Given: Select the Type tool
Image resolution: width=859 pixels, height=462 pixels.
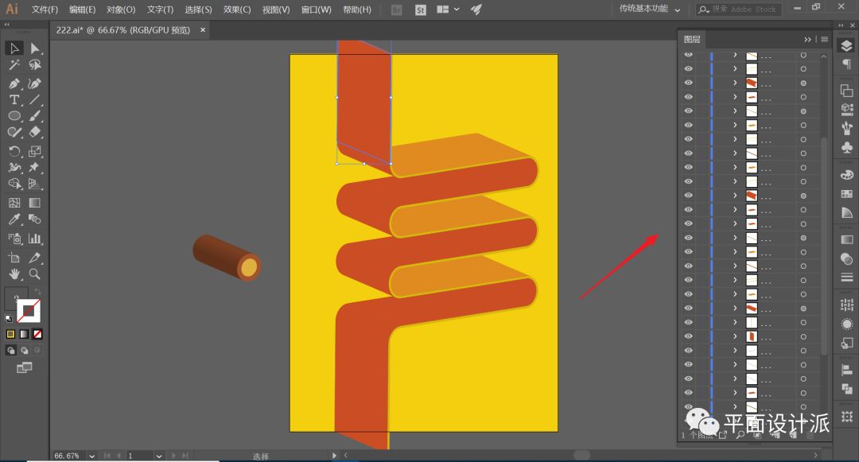Looking at the screenshot, I should pyautogui.click(x=14, y=99).
